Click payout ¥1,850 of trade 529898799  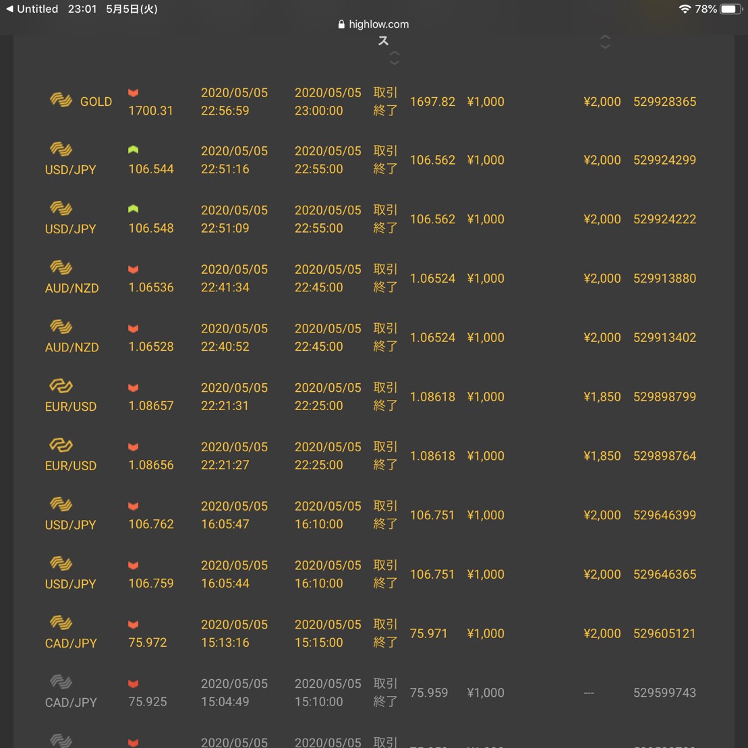602,397
